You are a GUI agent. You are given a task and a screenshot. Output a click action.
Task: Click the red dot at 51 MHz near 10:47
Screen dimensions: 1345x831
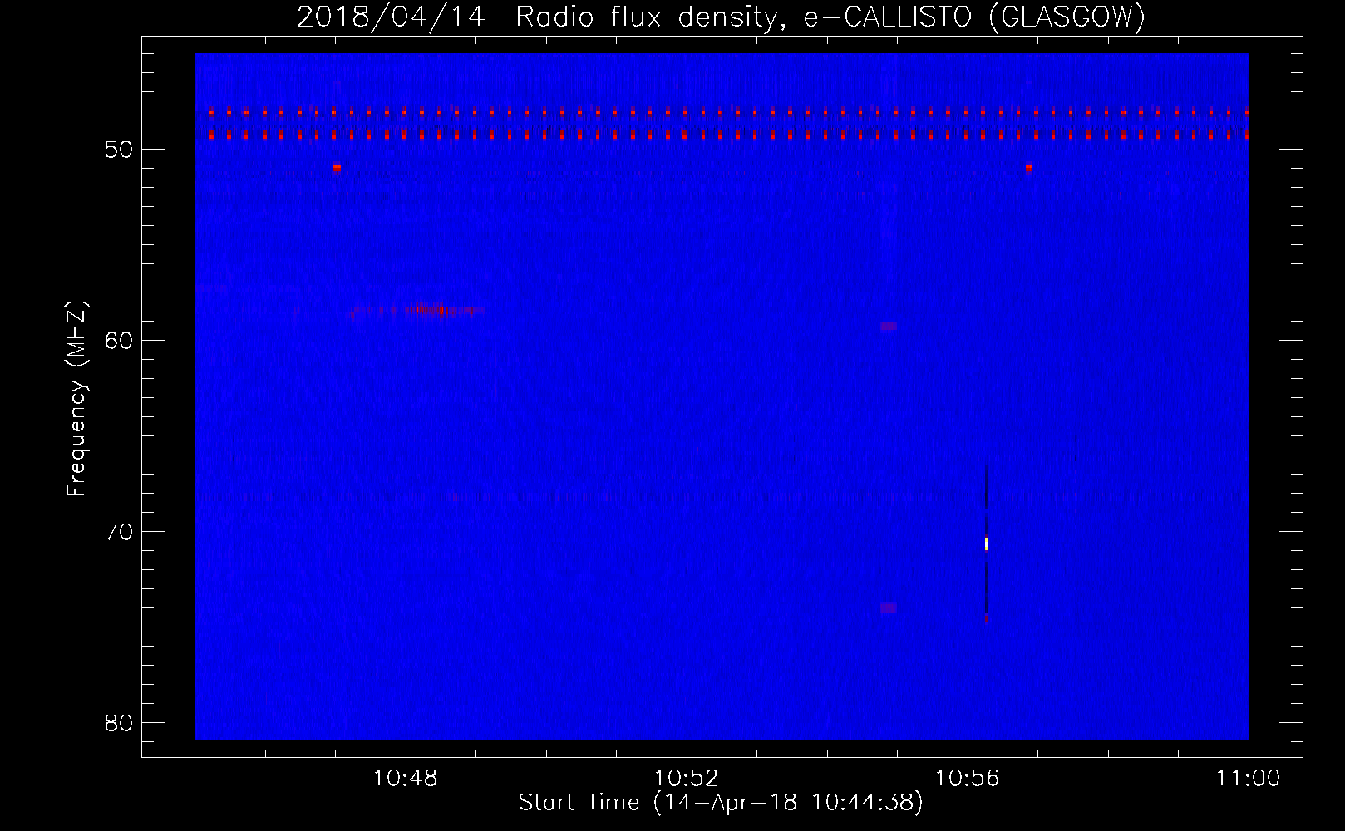tap(337, 167)
